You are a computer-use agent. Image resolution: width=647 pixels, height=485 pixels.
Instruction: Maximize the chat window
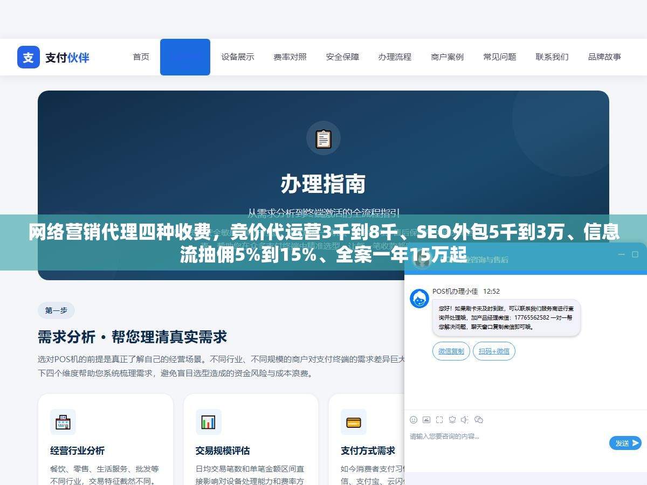coord(635,254)
